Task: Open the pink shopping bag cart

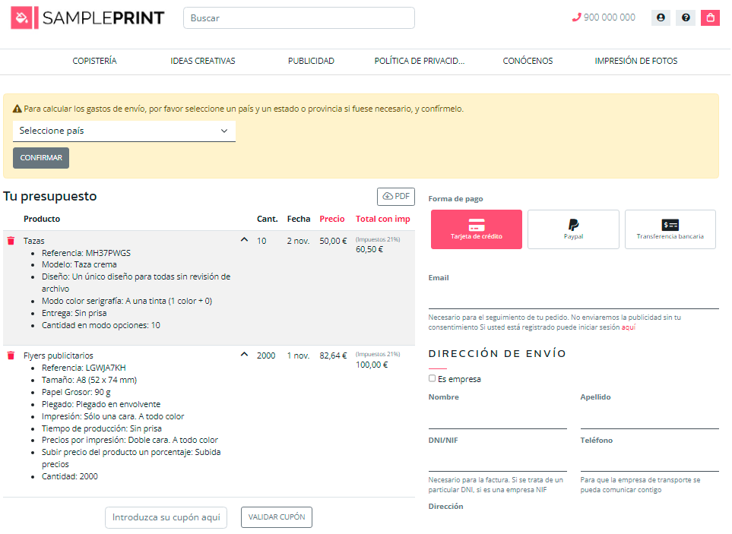Action: [710, 17]
